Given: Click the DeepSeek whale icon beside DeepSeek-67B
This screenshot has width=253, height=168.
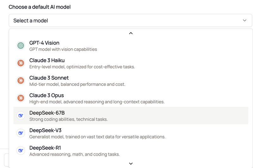Looking at the screenshot, I should coord(21,116).
